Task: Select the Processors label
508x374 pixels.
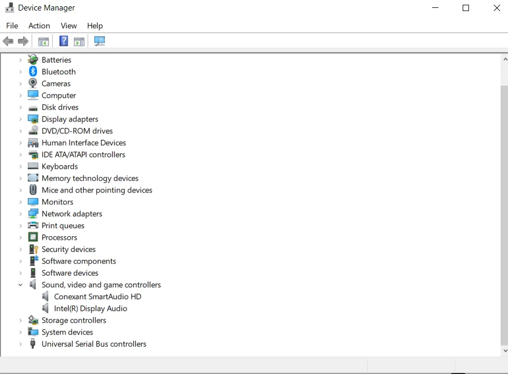Action: coord(60,237)
